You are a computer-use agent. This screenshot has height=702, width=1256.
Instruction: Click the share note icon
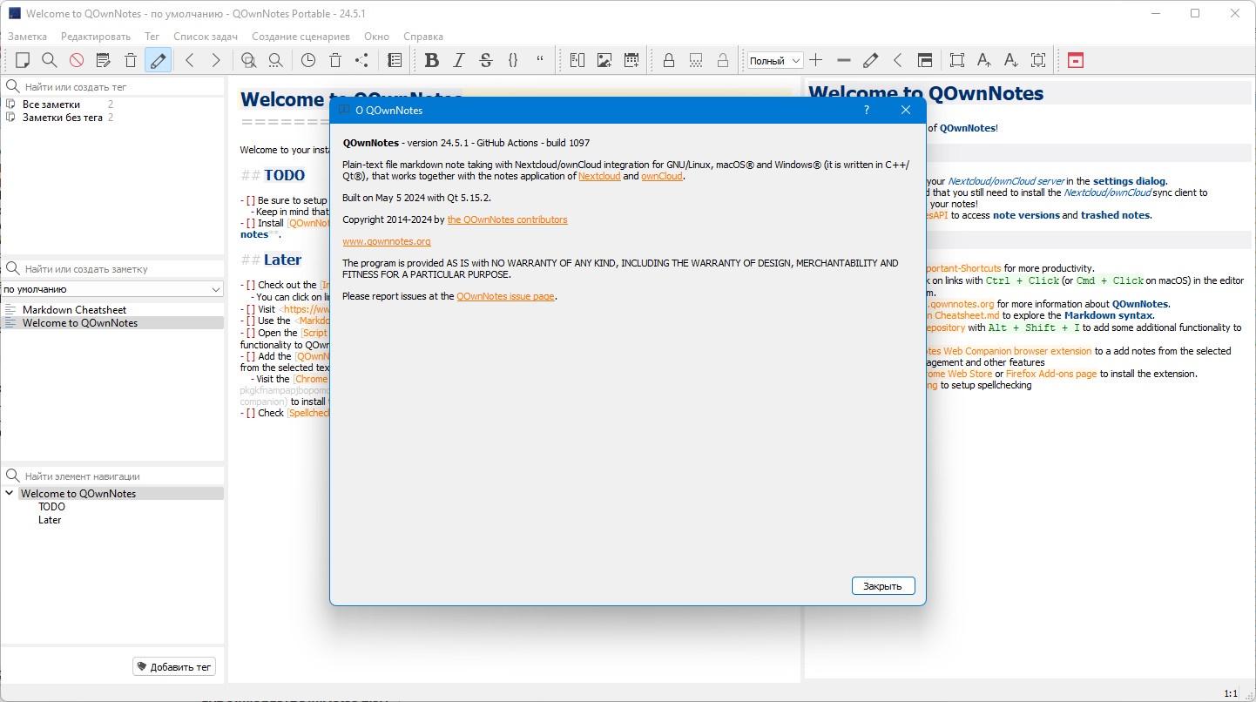click(x=362, y=60)
